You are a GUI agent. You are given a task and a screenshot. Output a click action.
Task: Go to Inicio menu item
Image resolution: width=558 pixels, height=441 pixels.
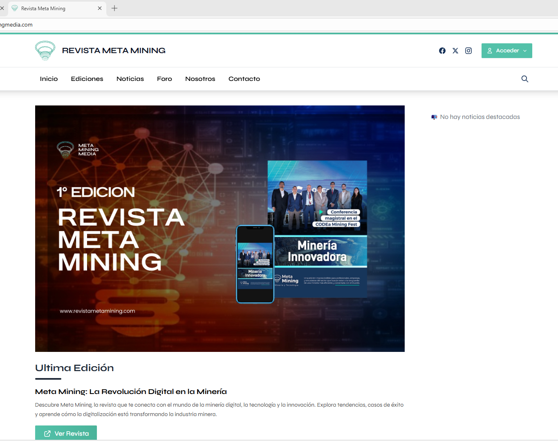point(49,79)
